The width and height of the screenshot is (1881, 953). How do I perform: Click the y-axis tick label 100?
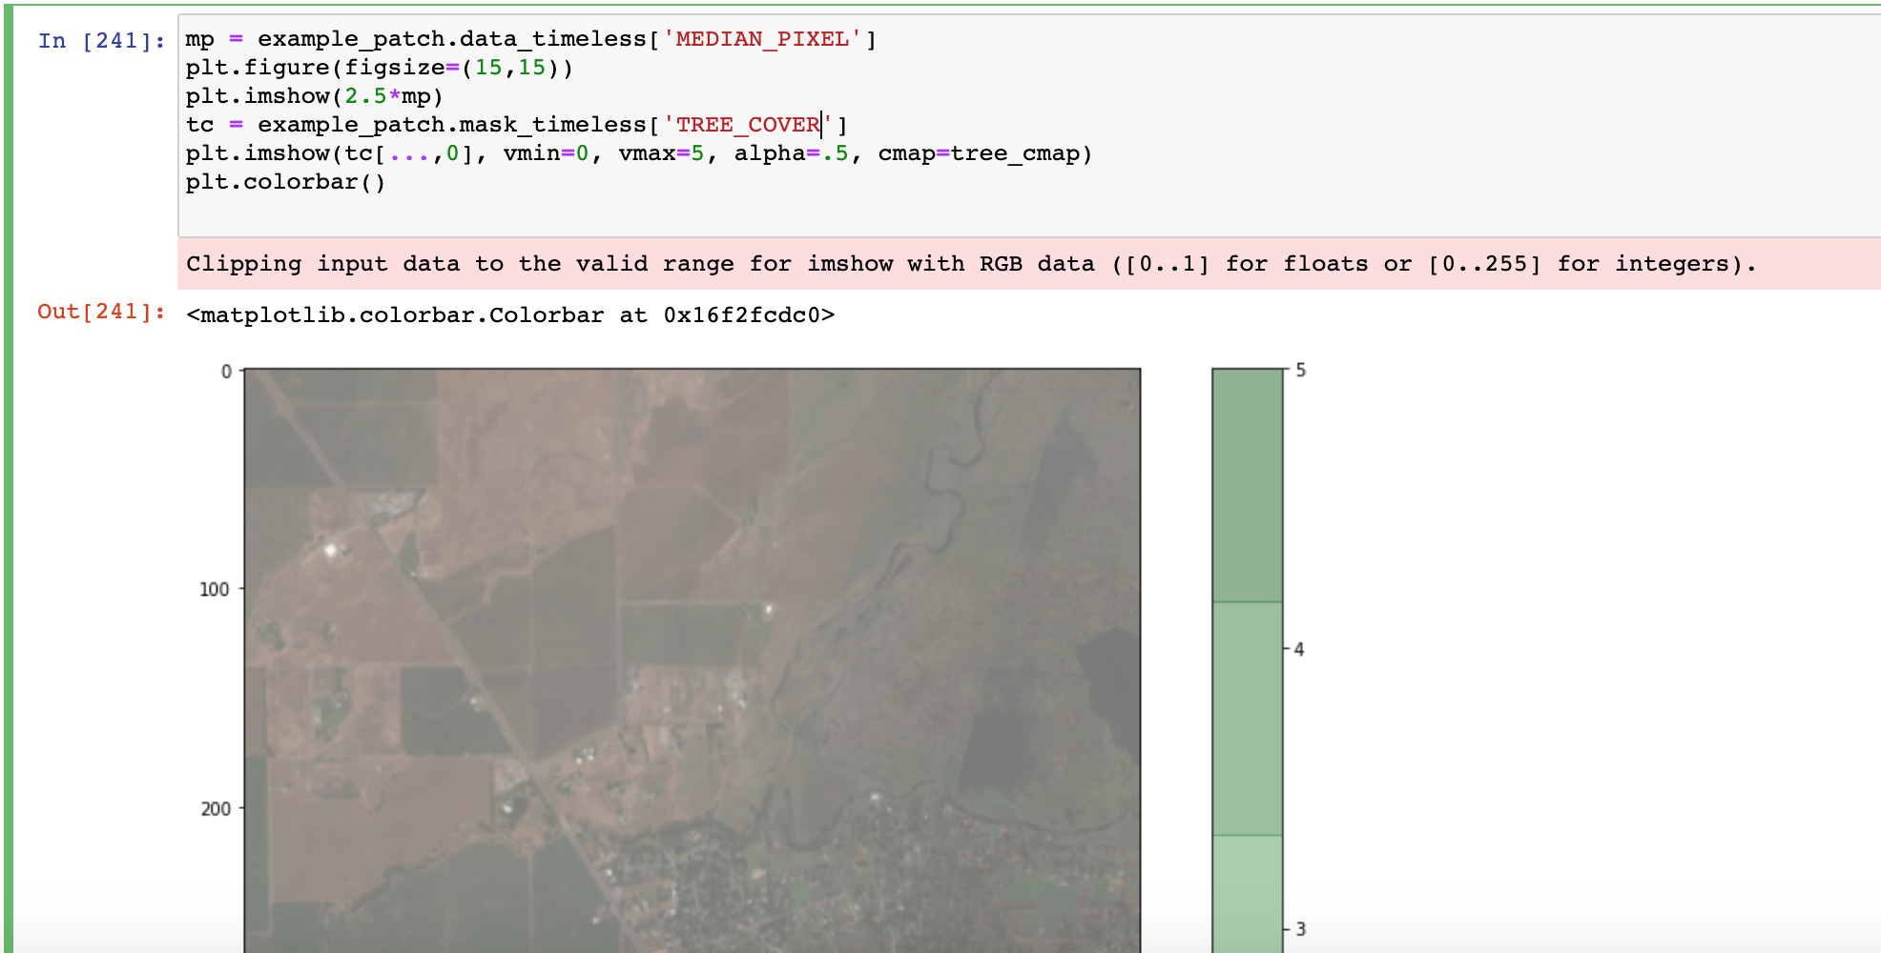point(215,588)
